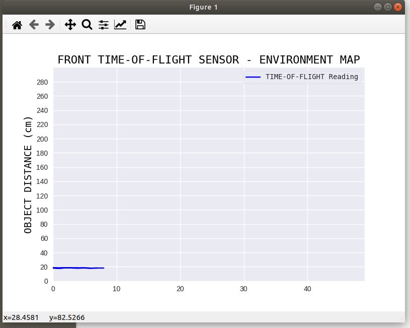Image resolution: width=410 pixels, height=328 pixels.
Task: Click the y-axis tick label 60
Action: coord(44,238)
